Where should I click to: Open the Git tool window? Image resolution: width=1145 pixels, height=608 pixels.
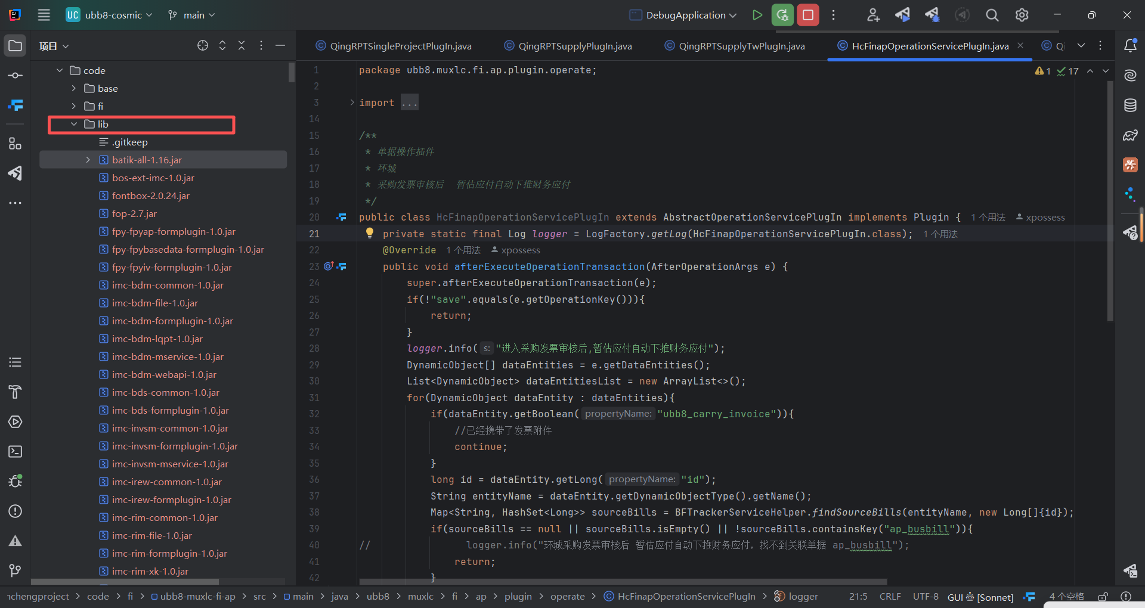pyautogui.click(x=16, y=570)
